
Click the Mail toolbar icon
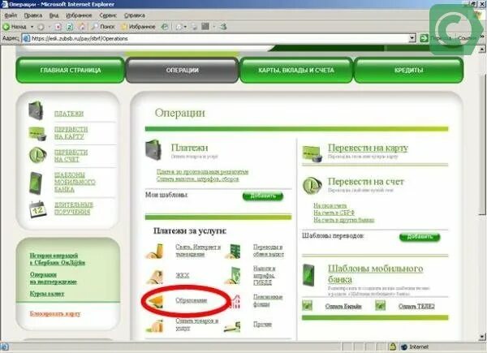click(x=179, y=27)
